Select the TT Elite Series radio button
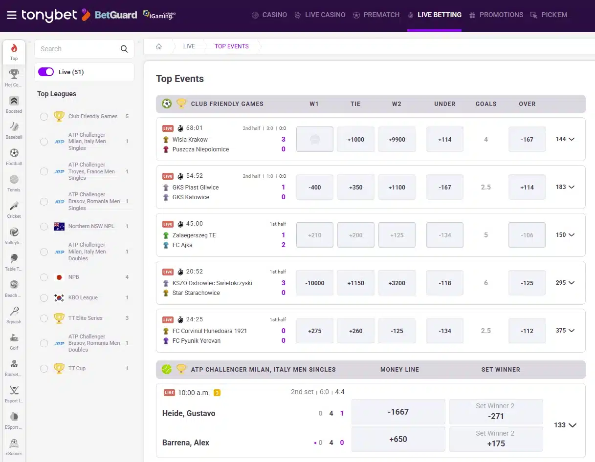This screenshot has height=462, width=595. [44, 318]
